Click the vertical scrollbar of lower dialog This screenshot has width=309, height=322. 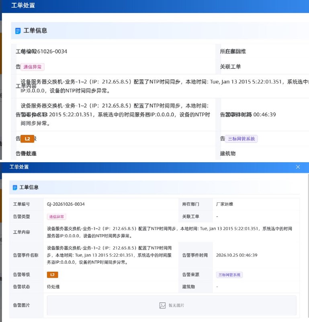[x=308, y=246]
